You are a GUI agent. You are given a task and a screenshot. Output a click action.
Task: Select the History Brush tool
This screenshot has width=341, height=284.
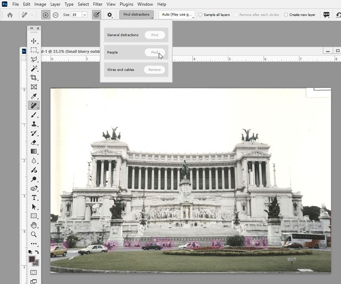[x=34, y=133]
